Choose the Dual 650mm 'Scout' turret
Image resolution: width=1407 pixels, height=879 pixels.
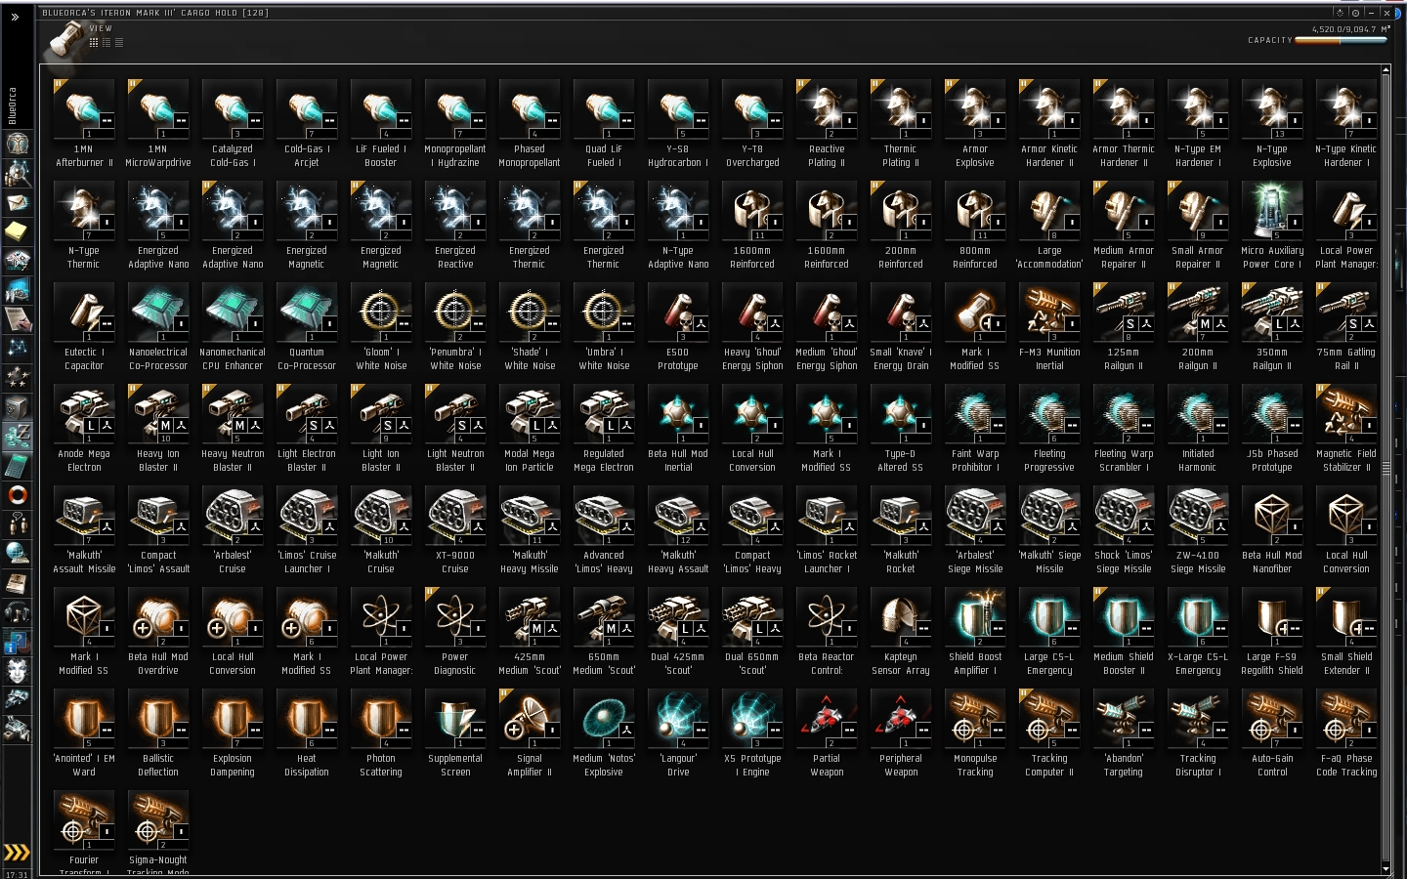click(752, 632)
